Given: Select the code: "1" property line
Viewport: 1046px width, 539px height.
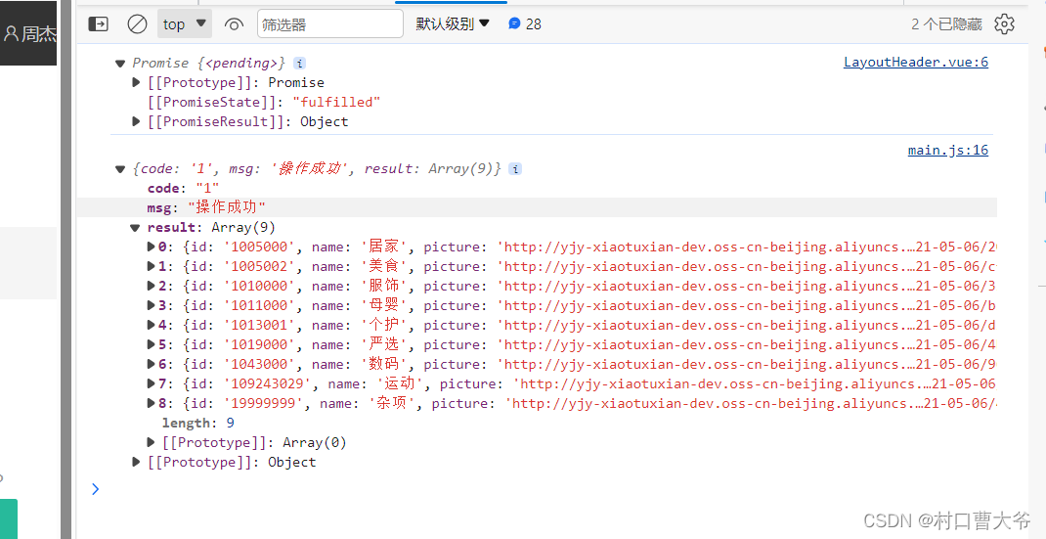Looking at the screenshot, I should [x=184, y=189].
